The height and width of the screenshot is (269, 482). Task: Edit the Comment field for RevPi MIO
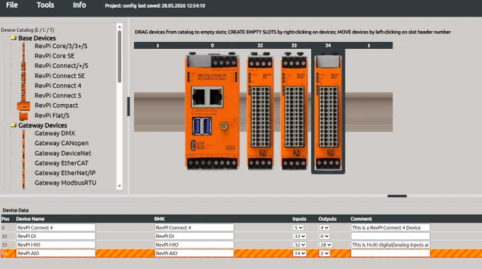pyautogui.click(x=390, y=245)
